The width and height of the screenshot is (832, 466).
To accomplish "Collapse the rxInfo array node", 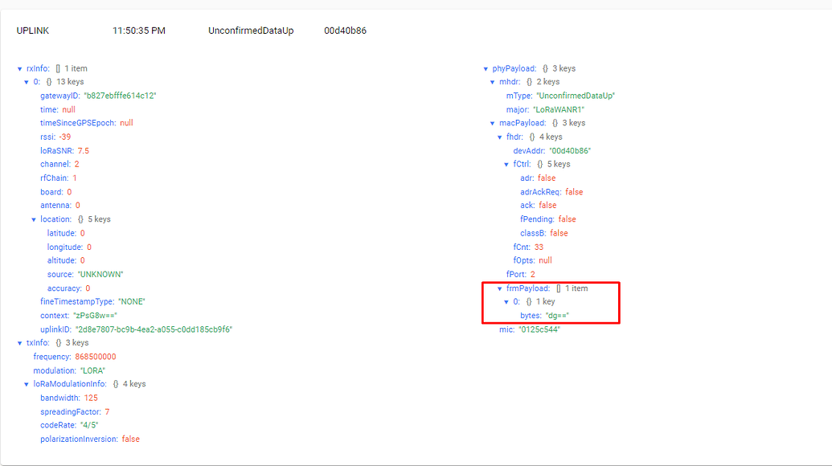I will point(20,68).
